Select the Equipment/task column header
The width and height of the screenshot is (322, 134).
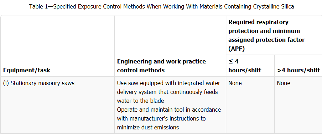tap(27, 70)
